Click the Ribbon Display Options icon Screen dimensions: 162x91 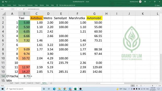(145, 2)
